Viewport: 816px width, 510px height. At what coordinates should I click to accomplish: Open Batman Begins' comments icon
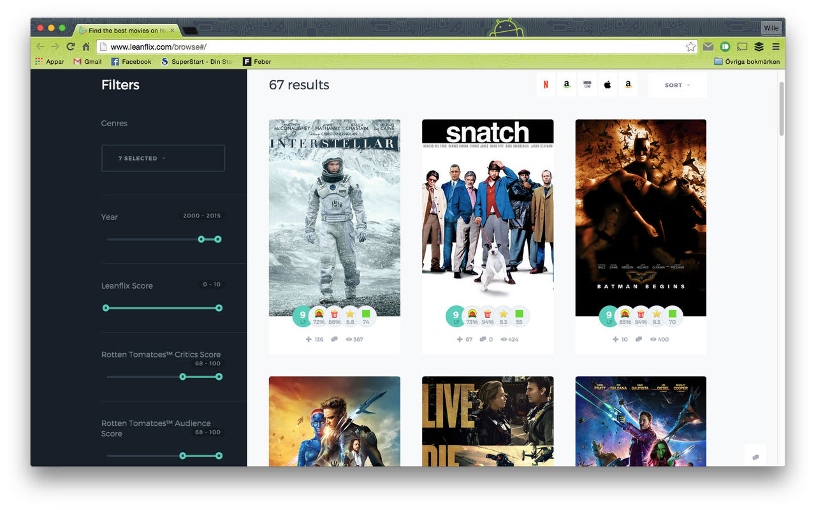coord(639,340)
